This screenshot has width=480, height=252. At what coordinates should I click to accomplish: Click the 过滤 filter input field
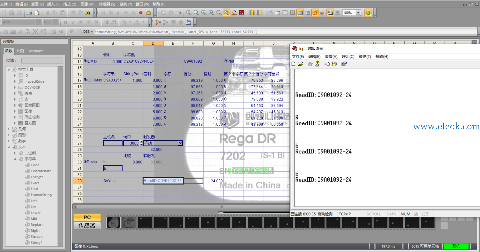point(42,61)
